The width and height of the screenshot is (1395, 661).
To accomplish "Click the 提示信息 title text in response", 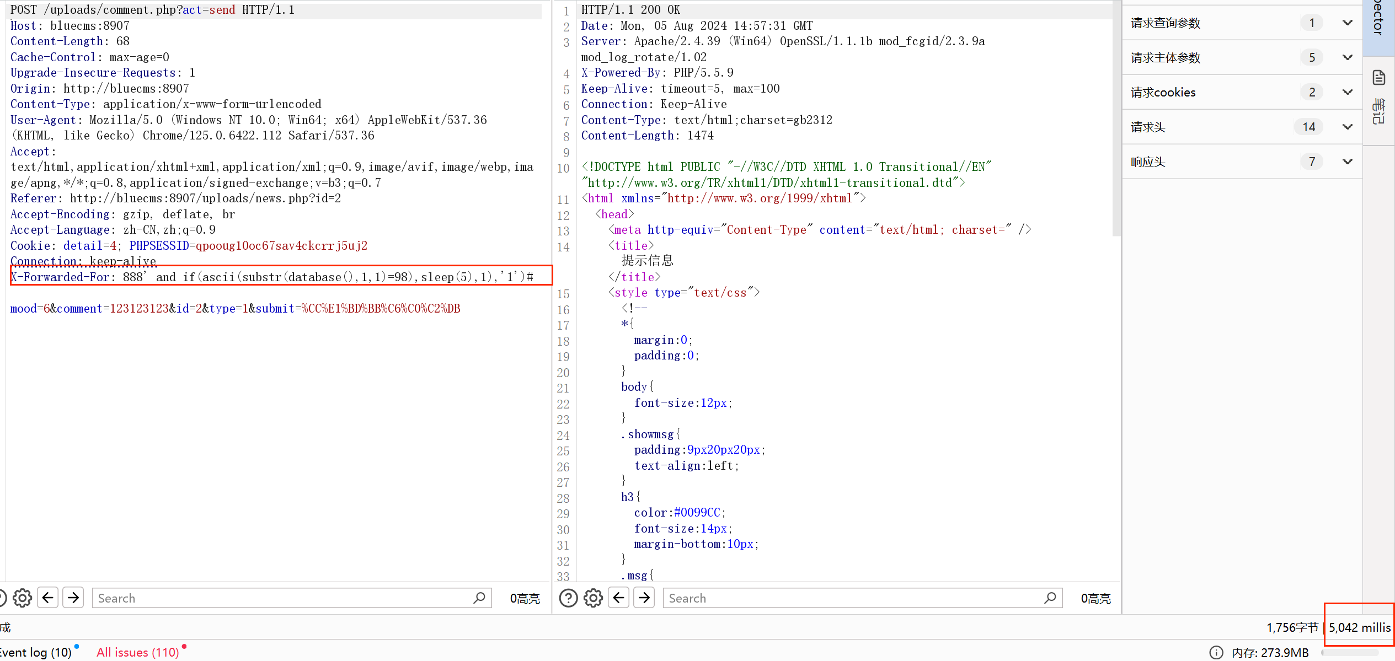I will pyautogui.click(x=648, y=260).
